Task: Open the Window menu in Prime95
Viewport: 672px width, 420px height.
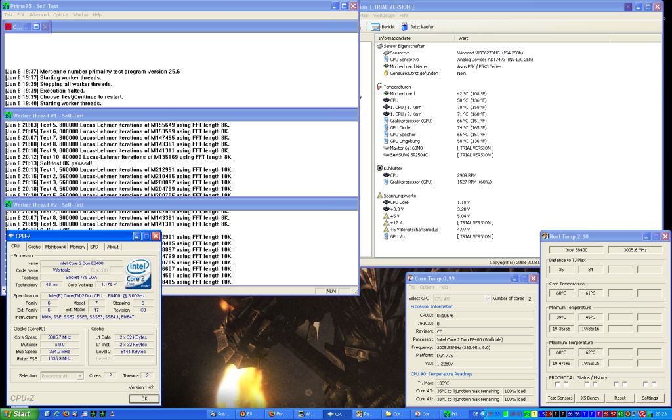Action: [80, 15]
